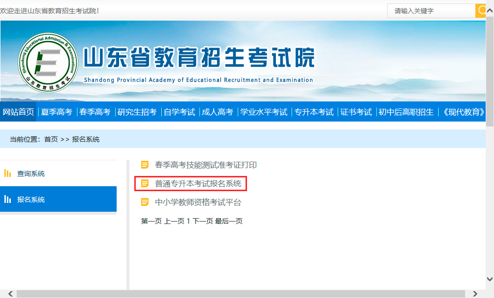Open the 成人高考 navigation item

[x=218, y=112]
